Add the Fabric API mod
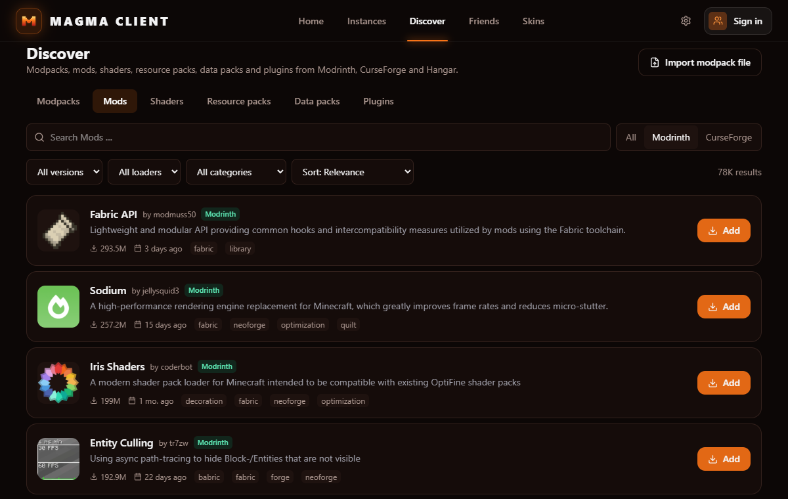This screenshot has width=788, height=499. point(724,230)
